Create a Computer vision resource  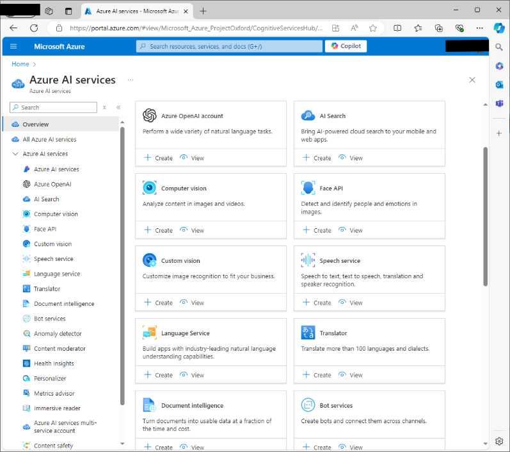click(159, 230)
